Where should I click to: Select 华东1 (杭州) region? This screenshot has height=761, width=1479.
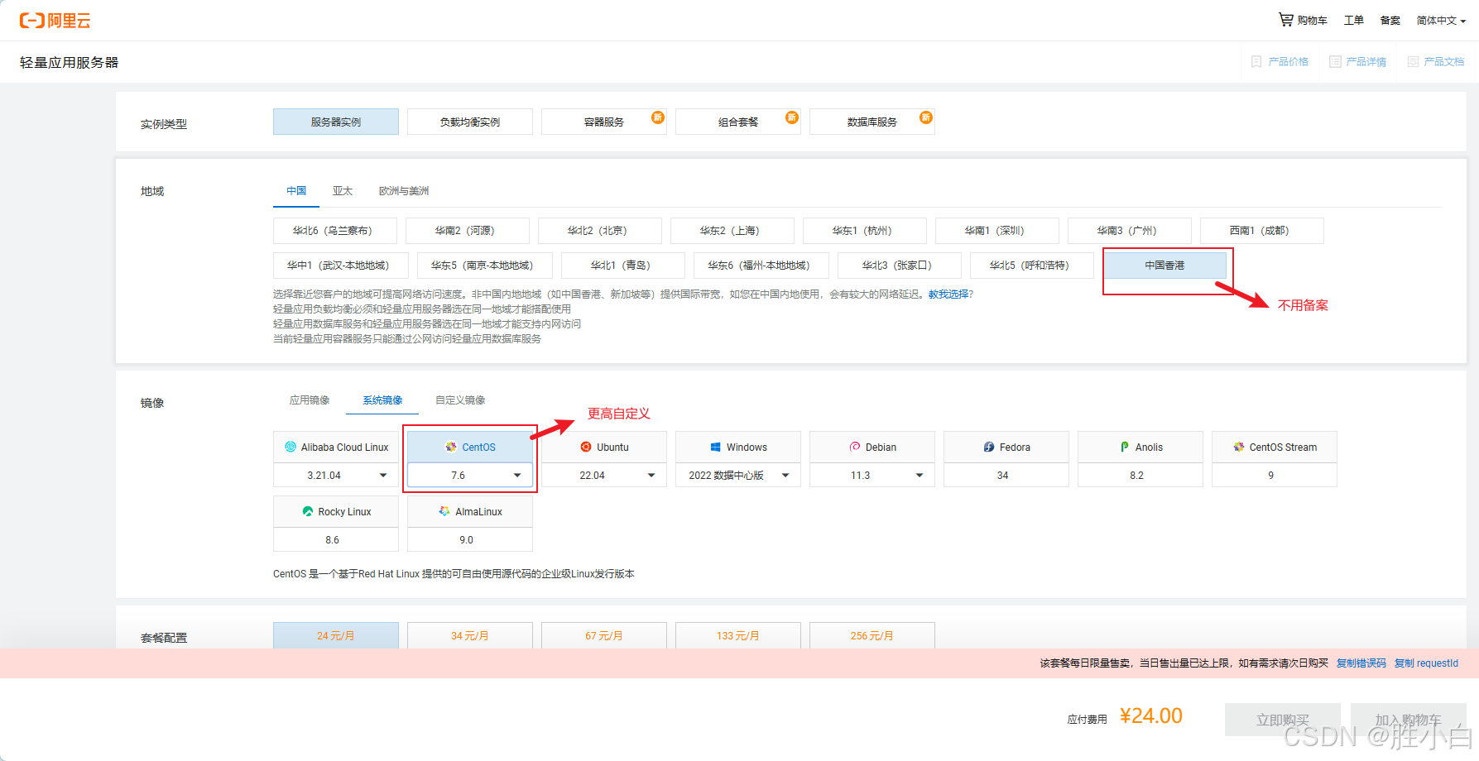point(865,231)
